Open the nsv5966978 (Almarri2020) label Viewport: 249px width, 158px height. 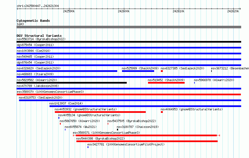tap(214, 80)
